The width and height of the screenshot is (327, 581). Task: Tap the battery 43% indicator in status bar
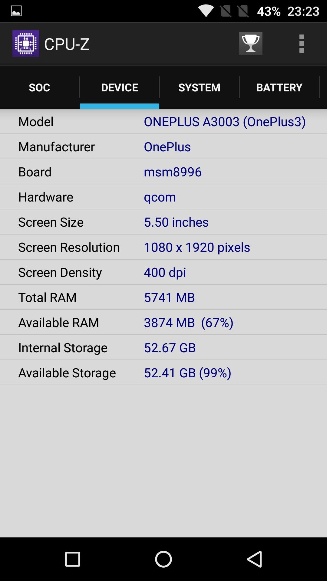tap(269, 11)
